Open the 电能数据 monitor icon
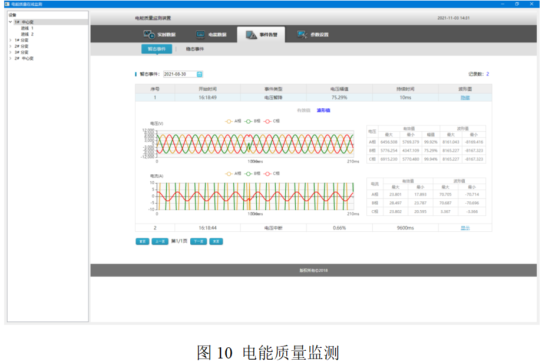The image size is (542, 362). (200, 35)
